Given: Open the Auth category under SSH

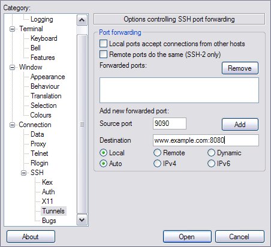Looking at the screenshot, I should click(49, 192).
